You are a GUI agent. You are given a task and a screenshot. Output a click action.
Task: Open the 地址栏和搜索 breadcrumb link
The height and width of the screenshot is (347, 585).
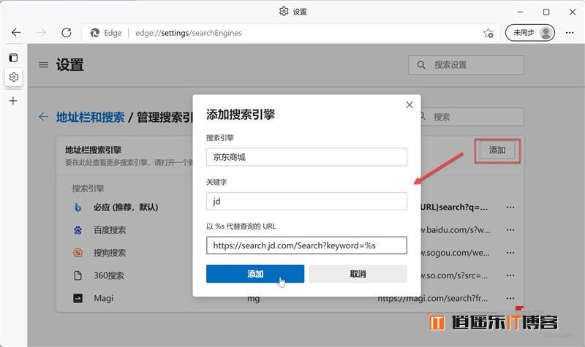(90, 117)
